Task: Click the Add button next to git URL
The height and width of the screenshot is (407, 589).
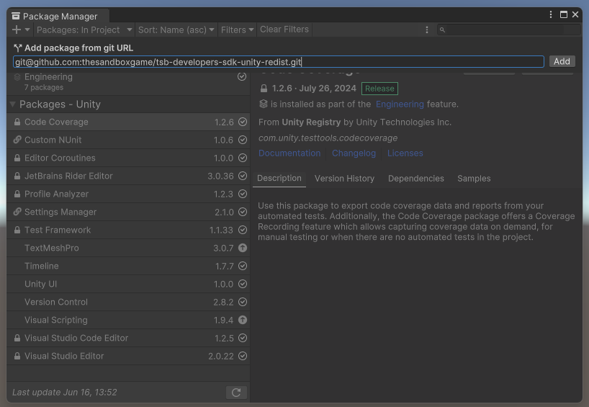Action: (x=562, y=61)
